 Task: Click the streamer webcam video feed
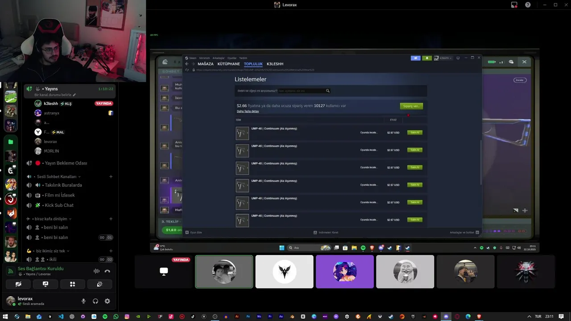click(x=73, y=41)
